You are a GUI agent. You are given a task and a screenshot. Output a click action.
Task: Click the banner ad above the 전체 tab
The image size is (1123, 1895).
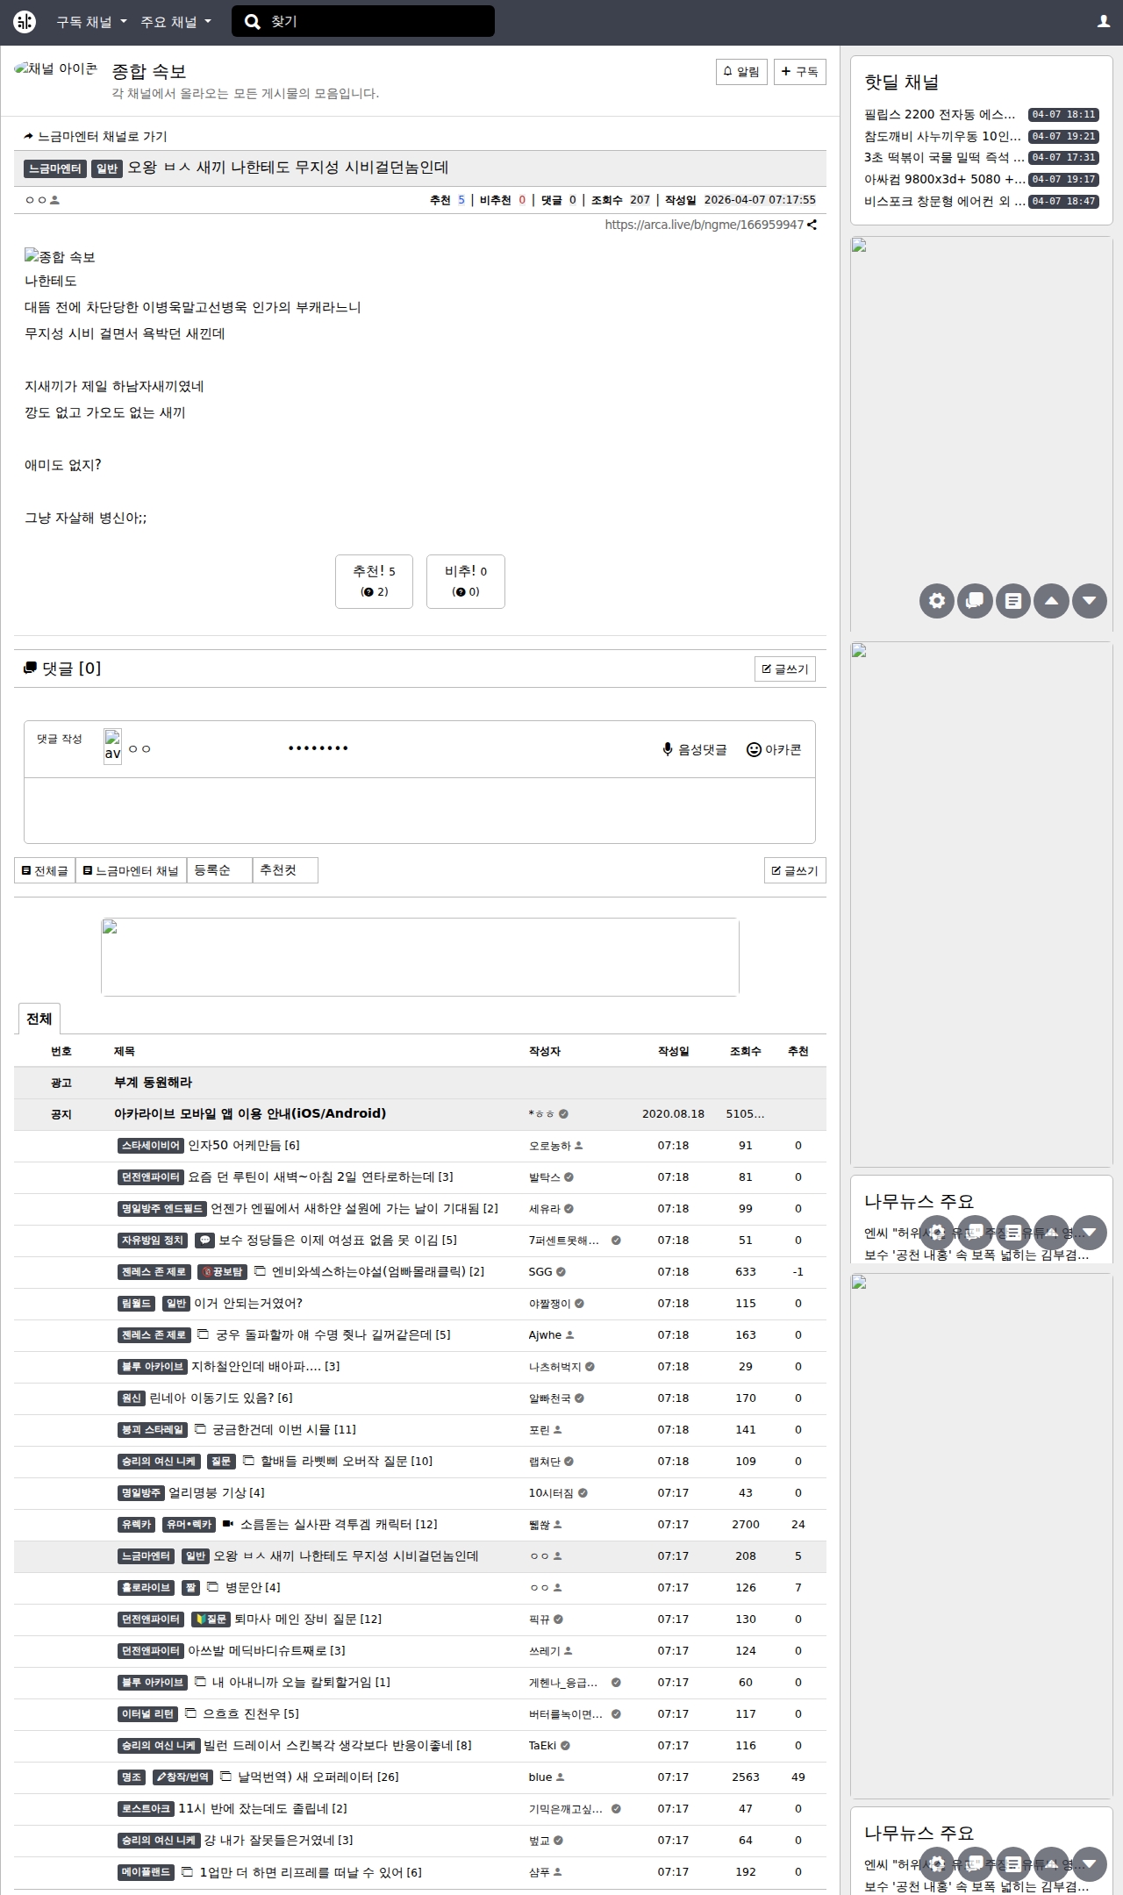(x=420, y=957)
